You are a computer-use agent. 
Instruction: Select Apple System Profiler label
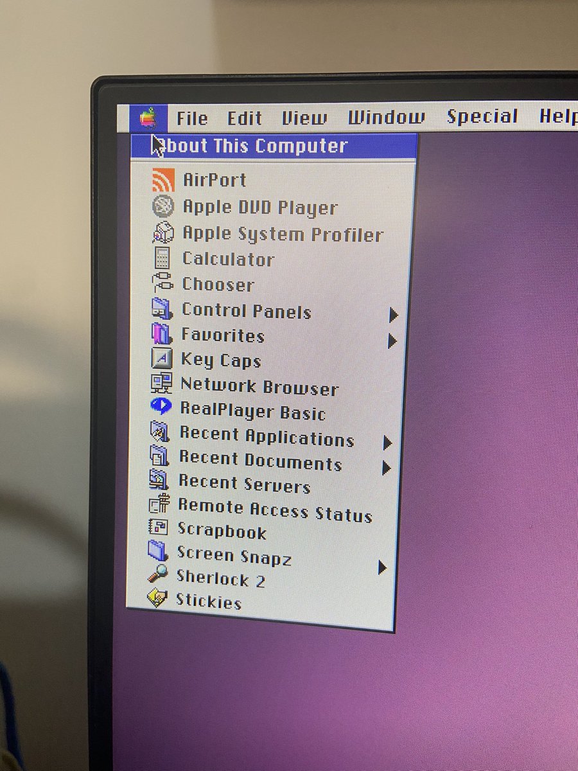(x=283, y=235)
